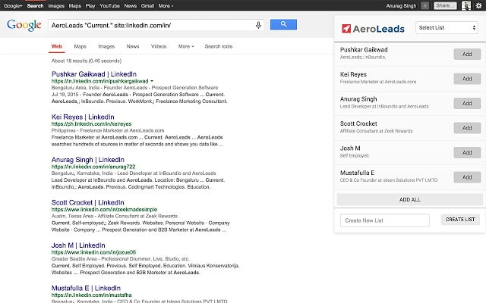The height and width of the screenshot is (303, 486).
Task: Select Maps in the top black bar
Action: [x=74, y=5]
